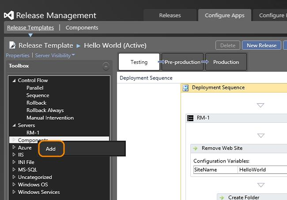
Task: Click the Deployment Sequence header icon
Action: pos(186,88)
